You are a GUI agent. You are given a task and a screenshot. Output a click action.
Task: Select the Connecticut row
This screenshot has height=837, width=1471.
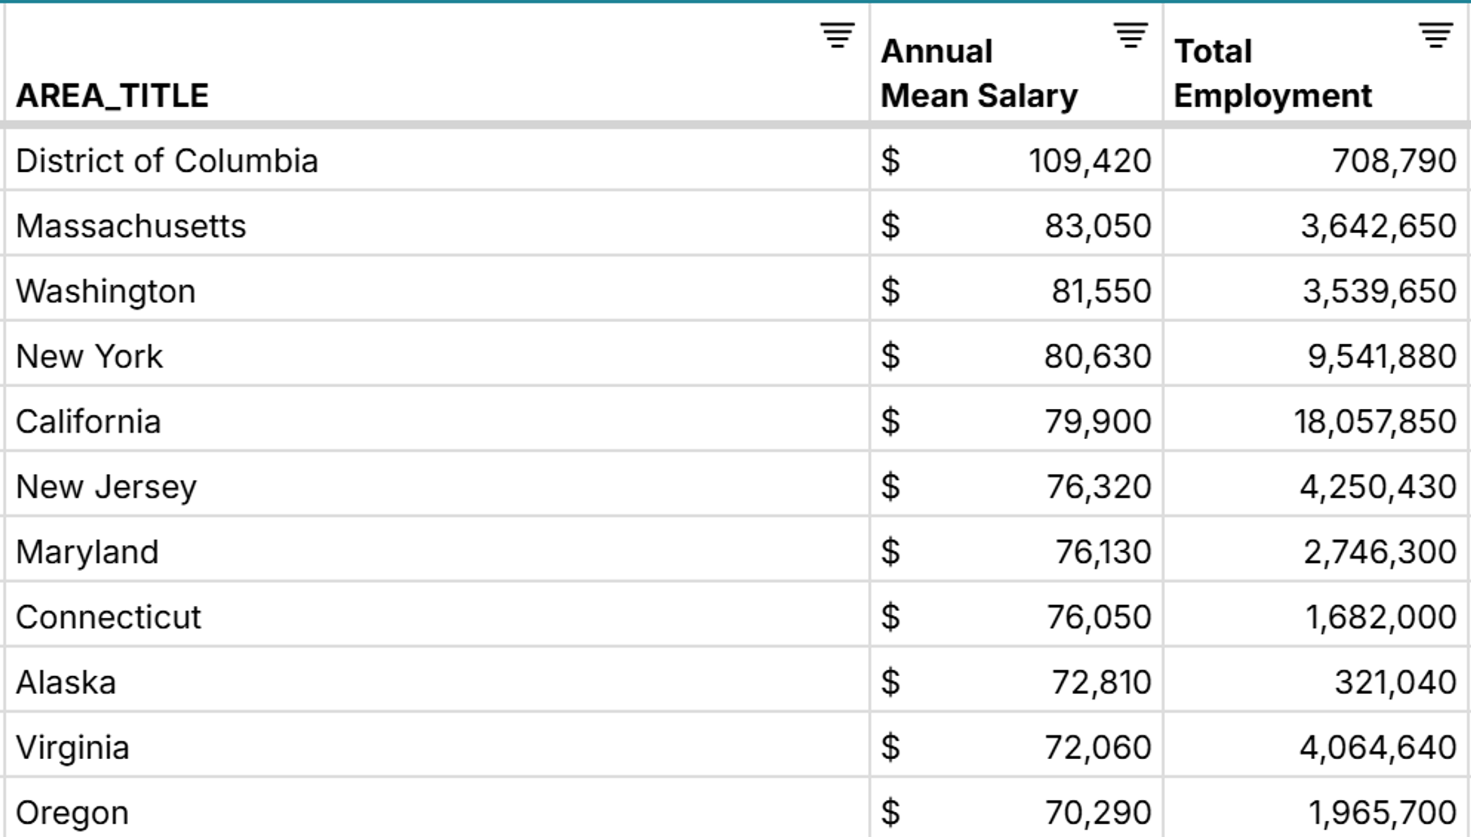click(x=108, y=616)
